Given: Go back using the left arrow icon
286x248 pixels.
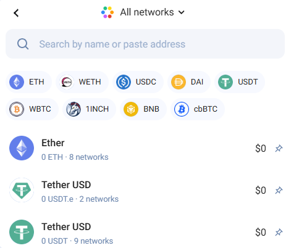Looking at the screenshot, I should click(x=16, y=13).
